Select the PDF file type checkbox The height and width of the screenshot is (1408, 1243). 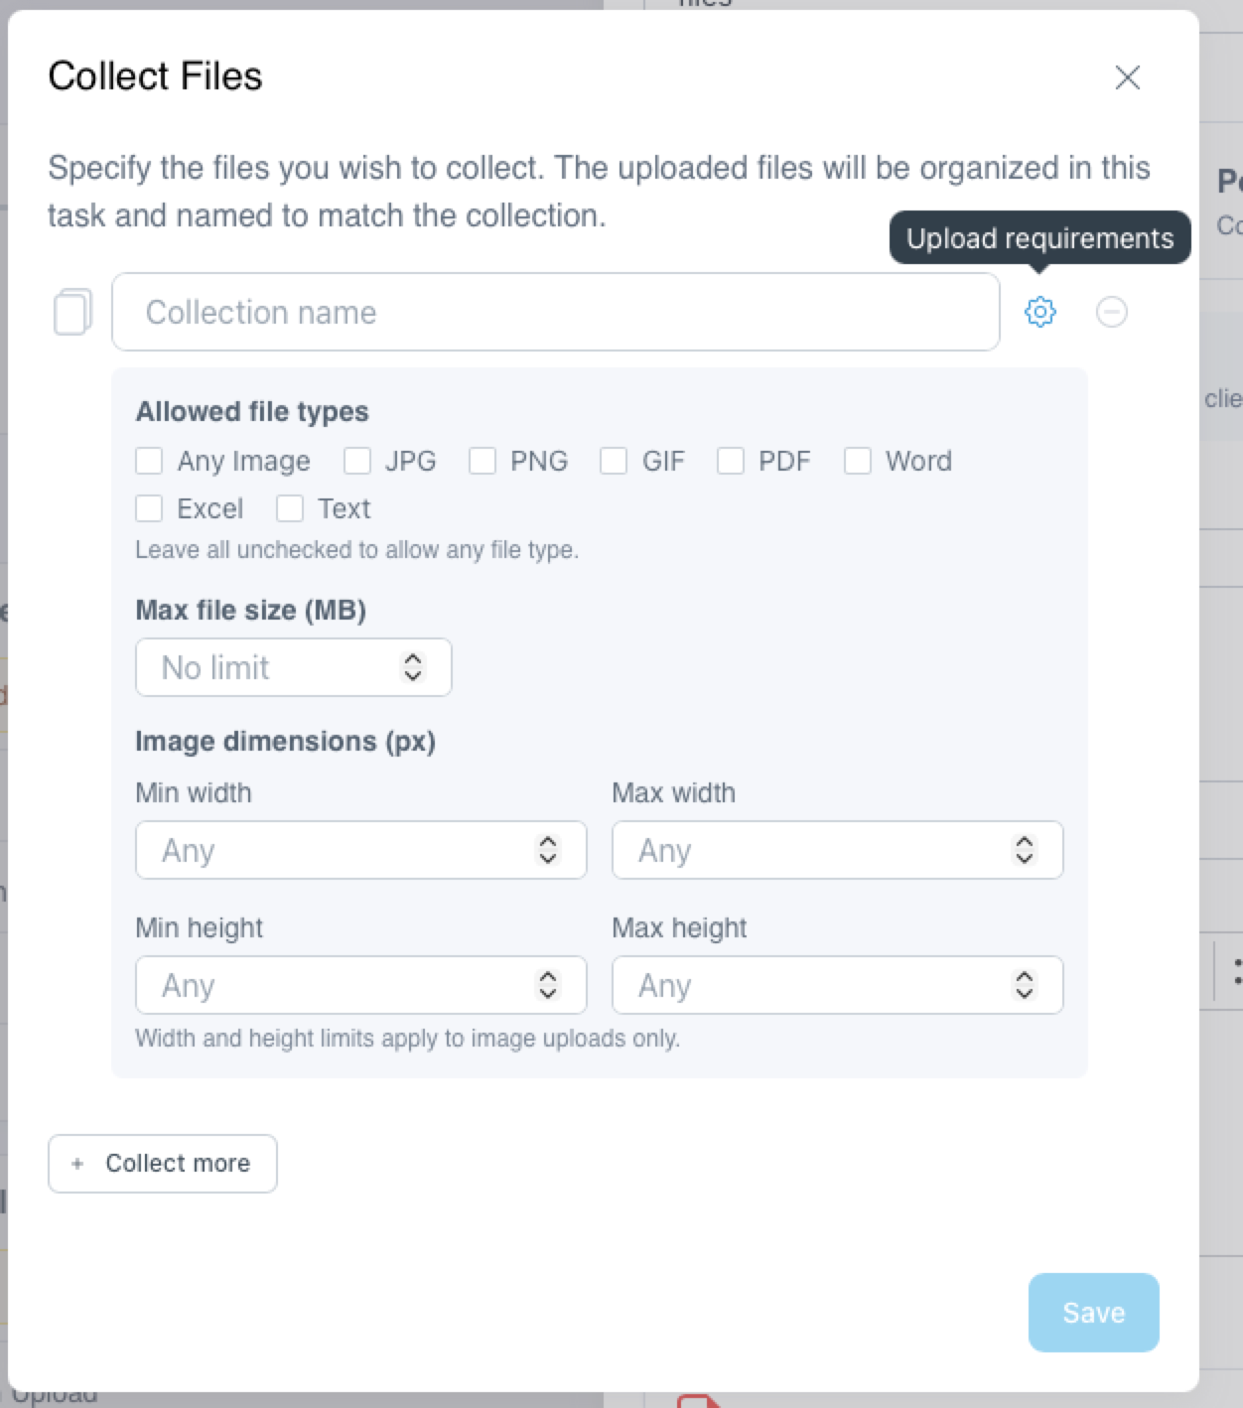click(731, 461)
